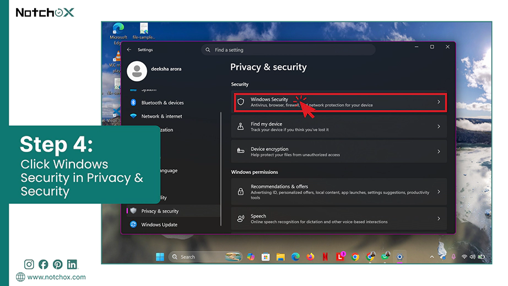Viewport: 508px width, 286px height.
Task: Focus the Find a setting search box
Action: pos(288,50)
